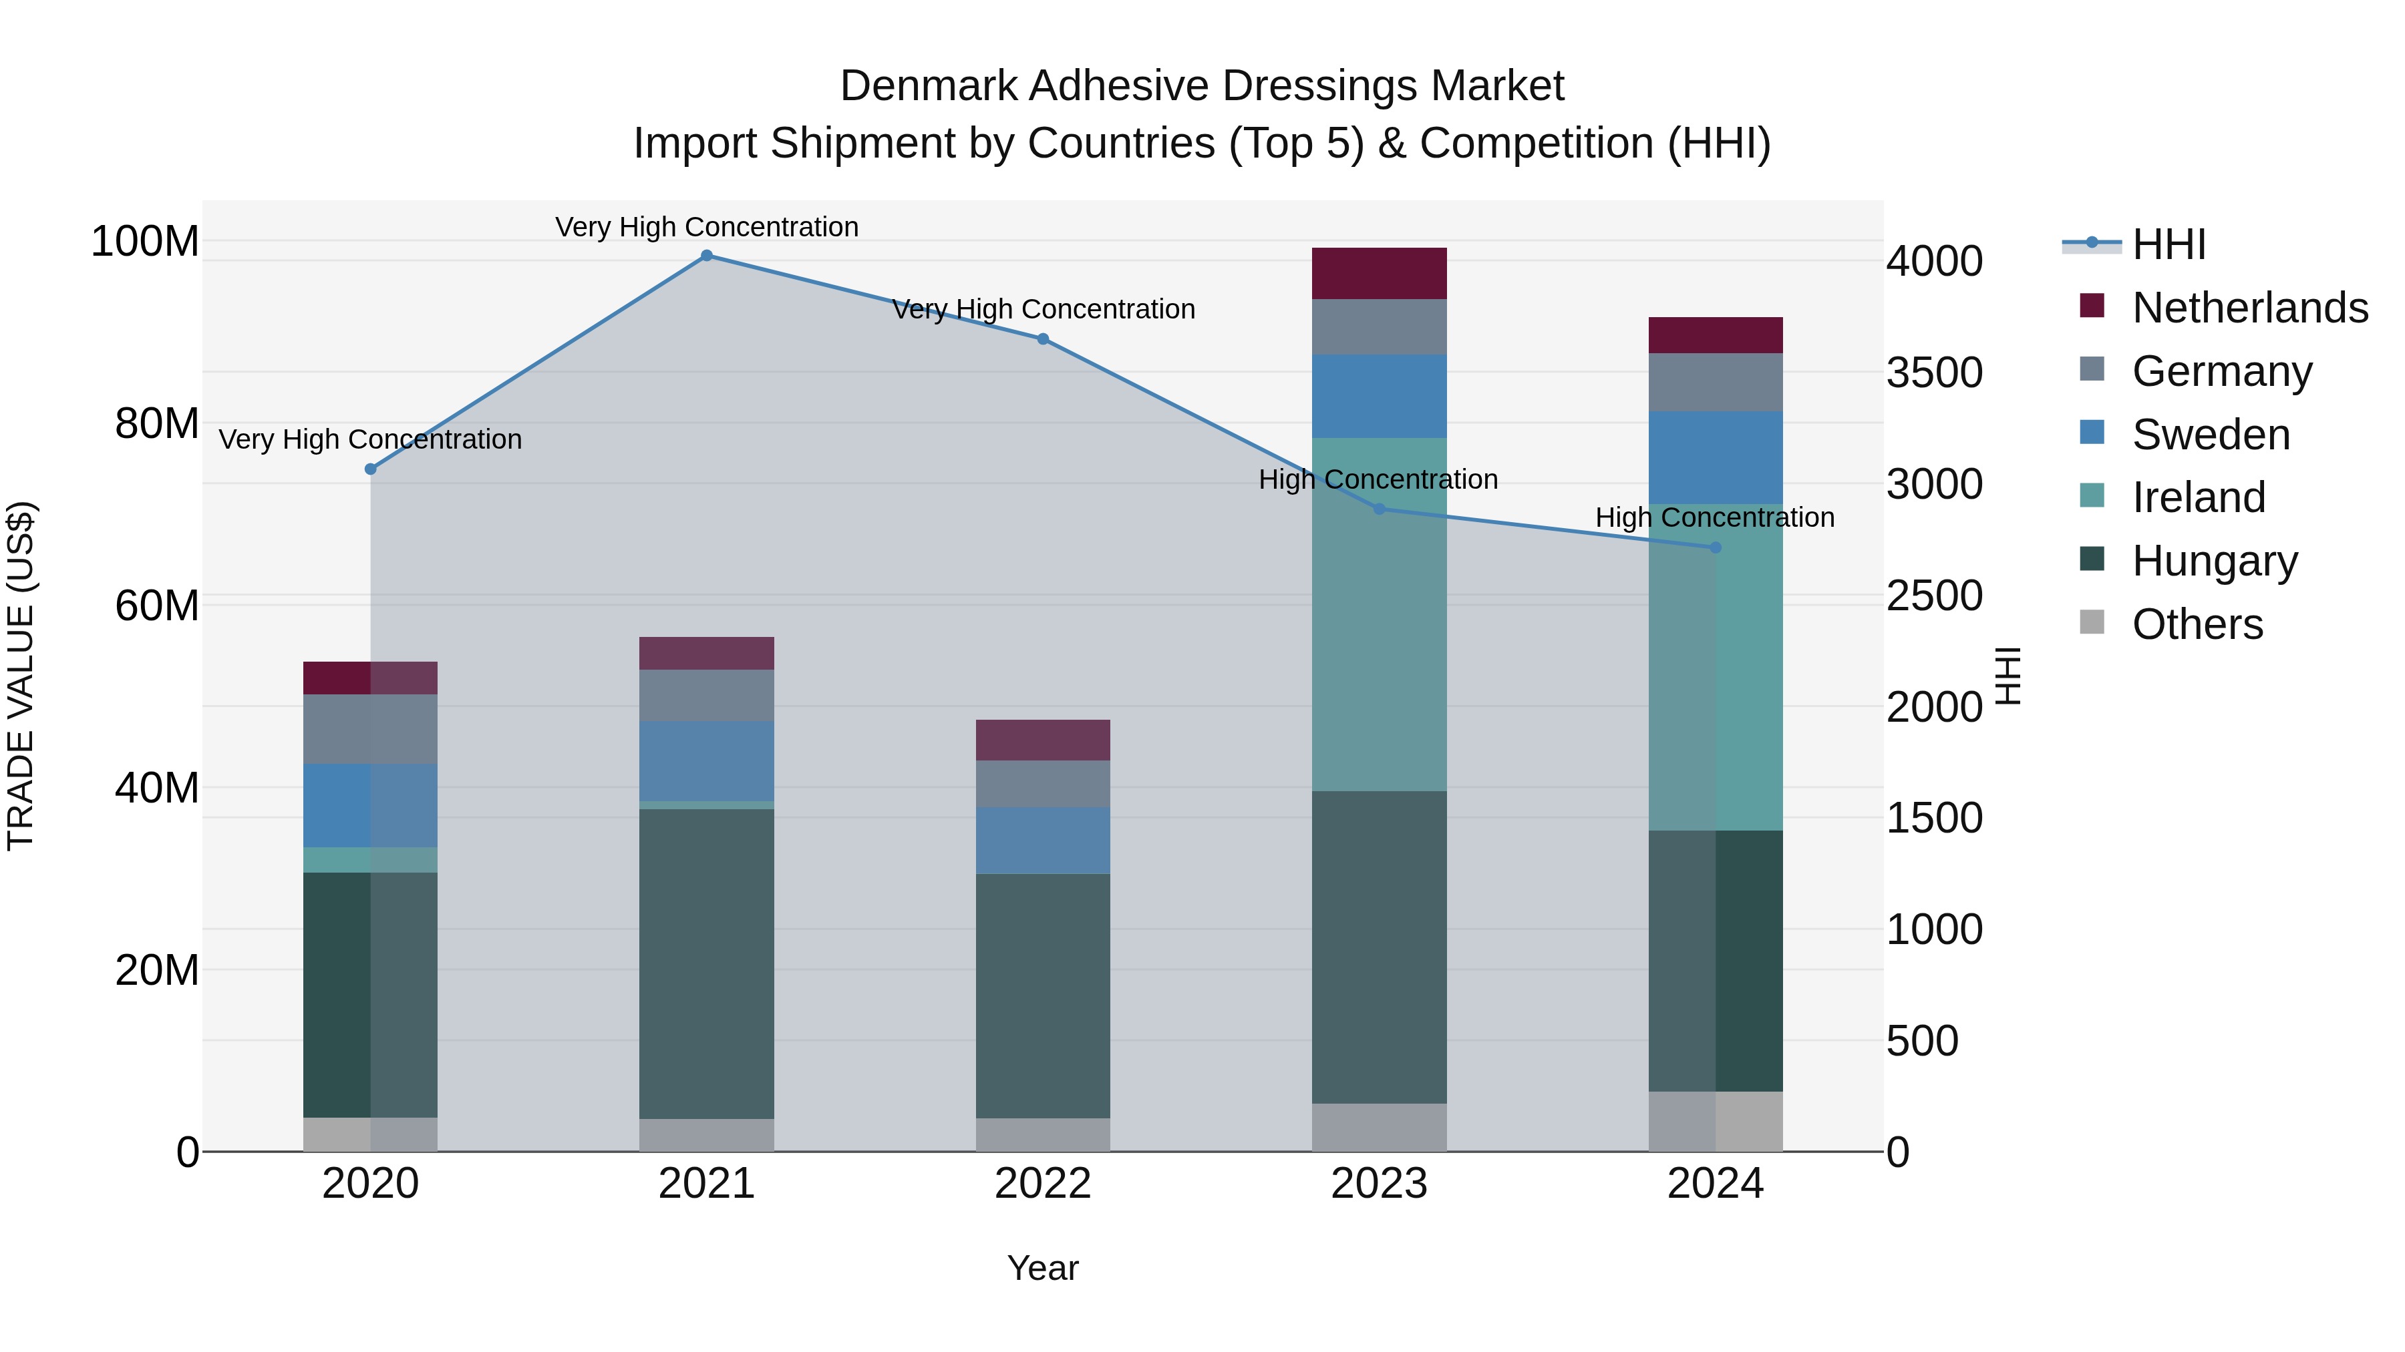Click the 60M y-axis tick label

(157, 605)
